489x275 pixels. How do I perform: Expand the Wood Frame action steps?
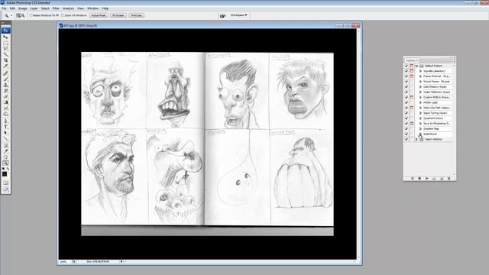tap(420, 82)
